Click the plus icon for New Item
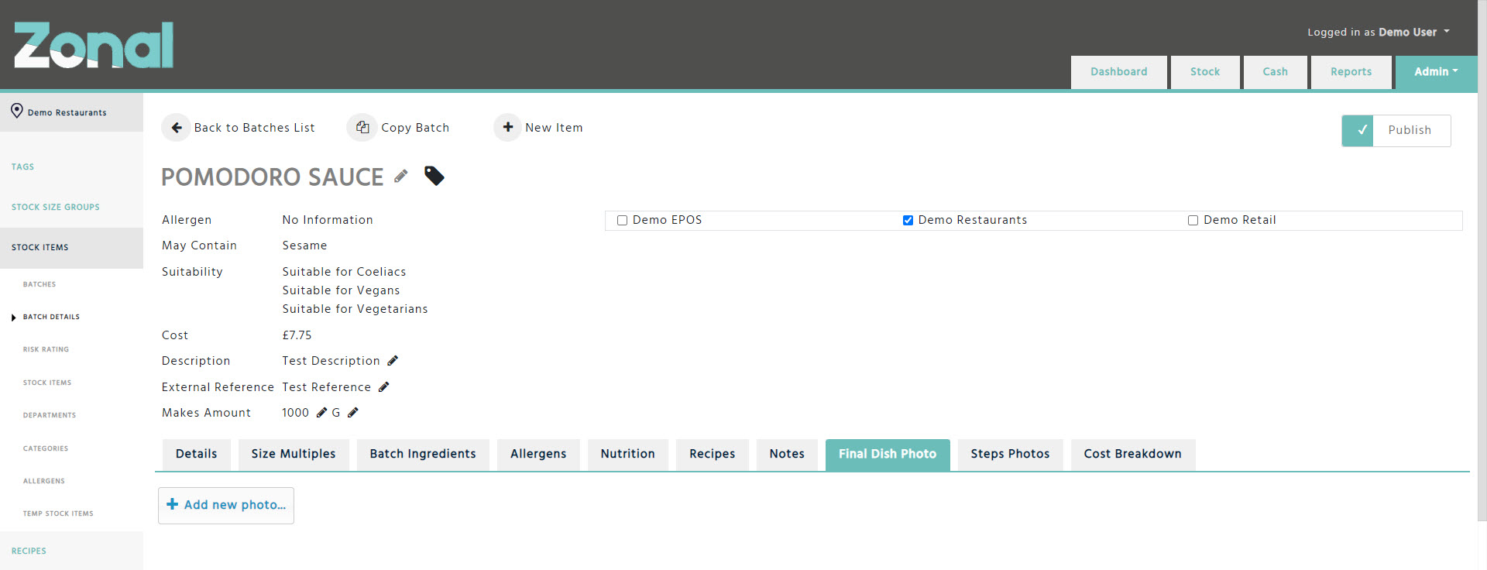Viewport: 1487px width, 570px height. click(508, 128)
